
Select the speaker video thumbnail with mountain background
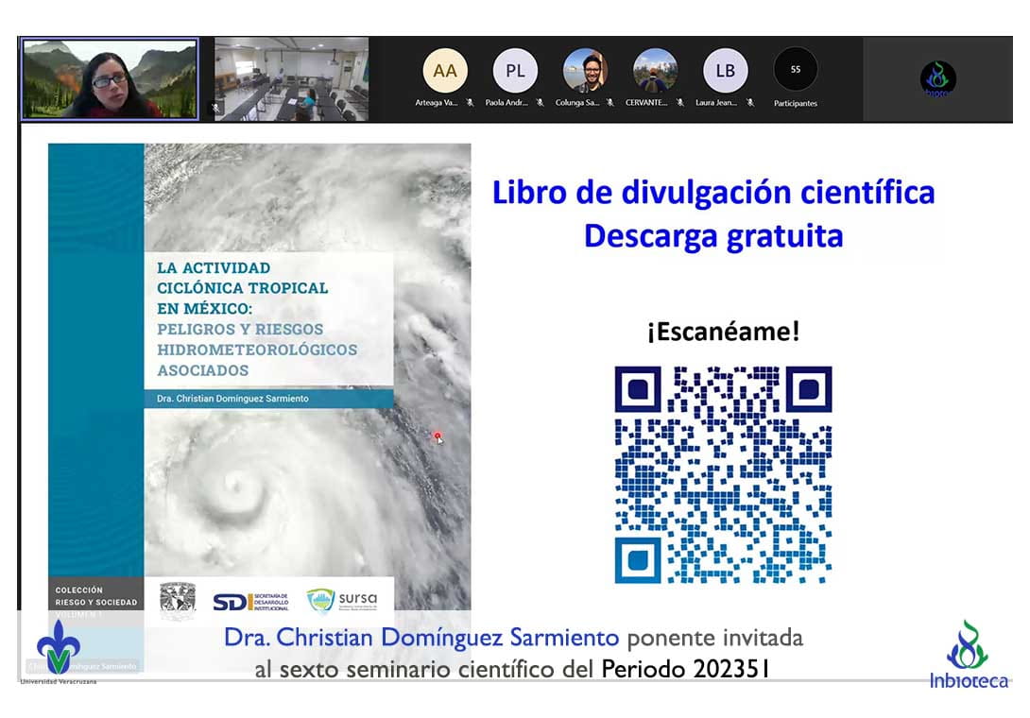tap(110, 78)
